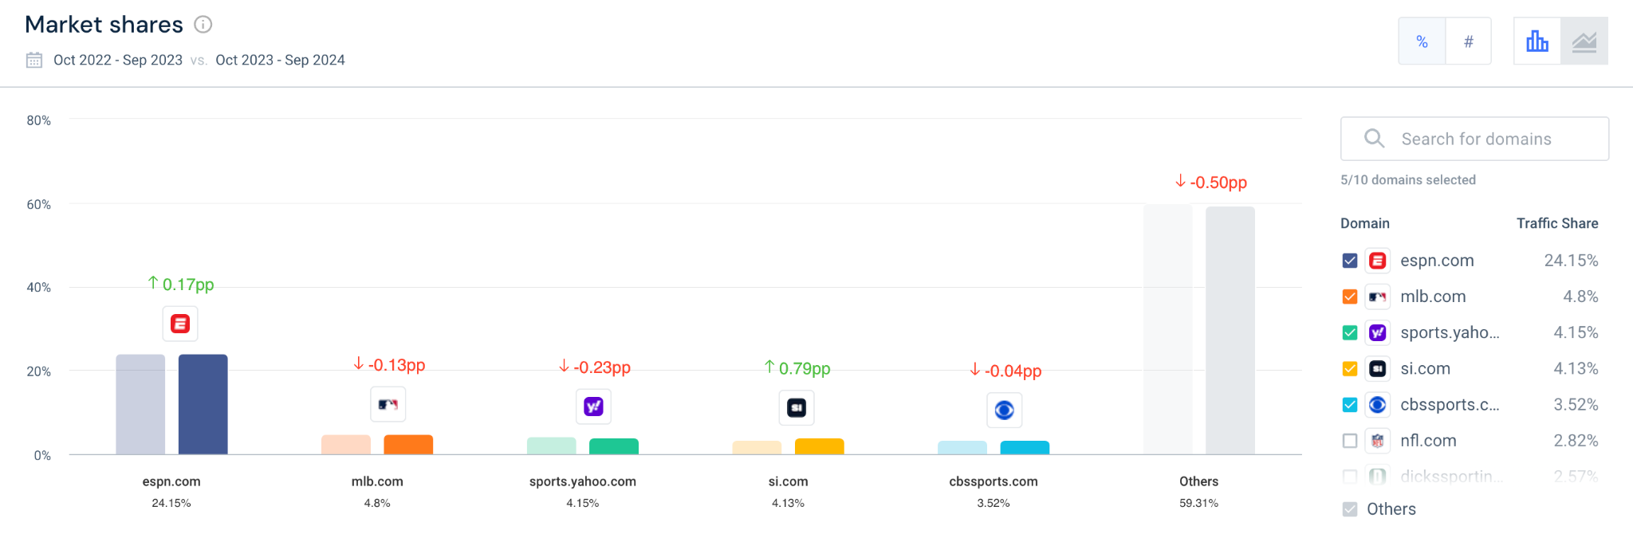Image resolution: width=1633 pixels, height=538 pixels.
Task: Switch to bar chart view
Action: click(1537, 41)
